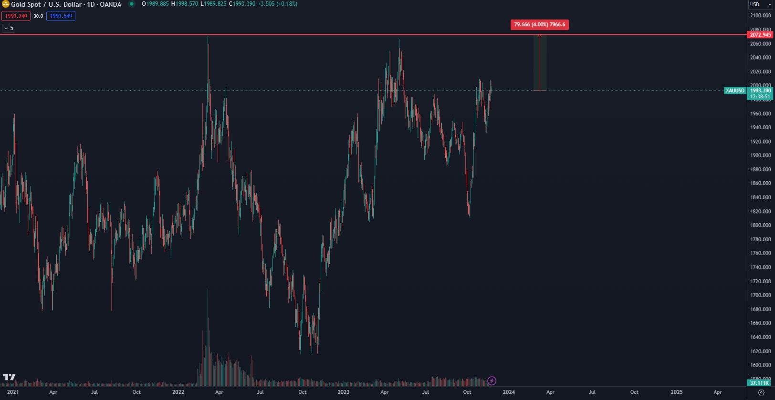Click the blue buy price 1993.54 button
The width and height of the screenshot is (775, 400).
pyautogui.click(x=61, y=16)
